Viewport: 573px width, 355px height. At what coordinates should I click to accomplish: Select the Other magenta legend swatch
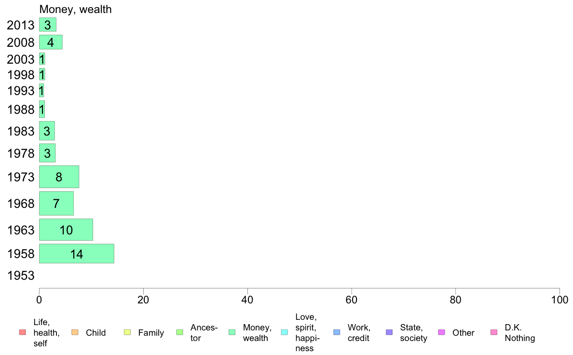click(x=441, y=332)
